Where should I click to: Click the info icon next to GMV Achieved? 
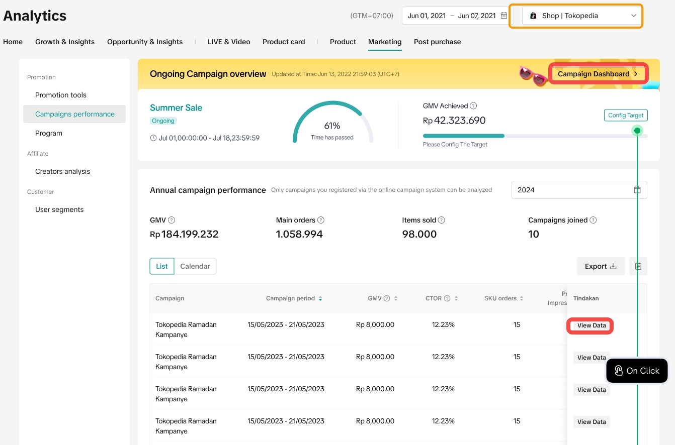(x=473, y=106)
